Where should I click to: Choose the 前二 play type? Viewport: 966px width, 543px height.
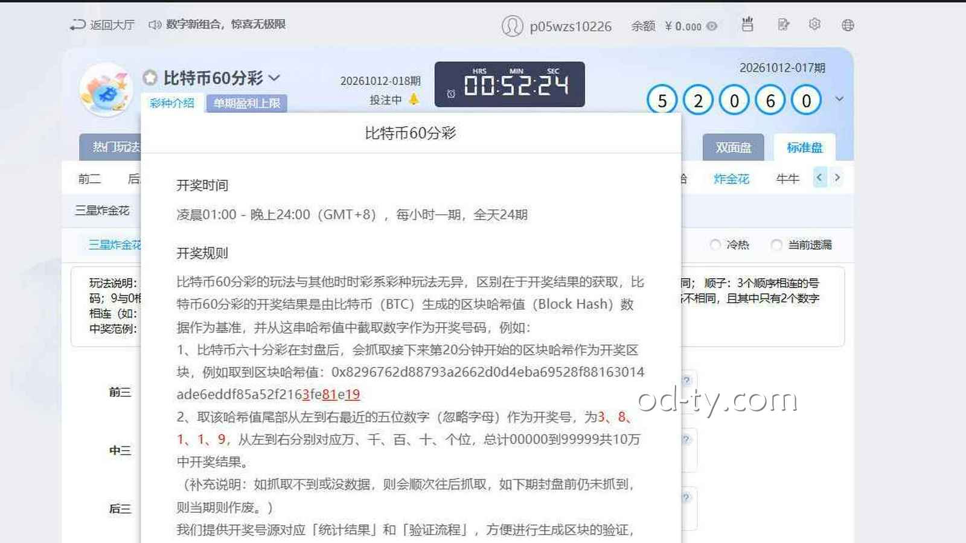(x=89, y=179)
